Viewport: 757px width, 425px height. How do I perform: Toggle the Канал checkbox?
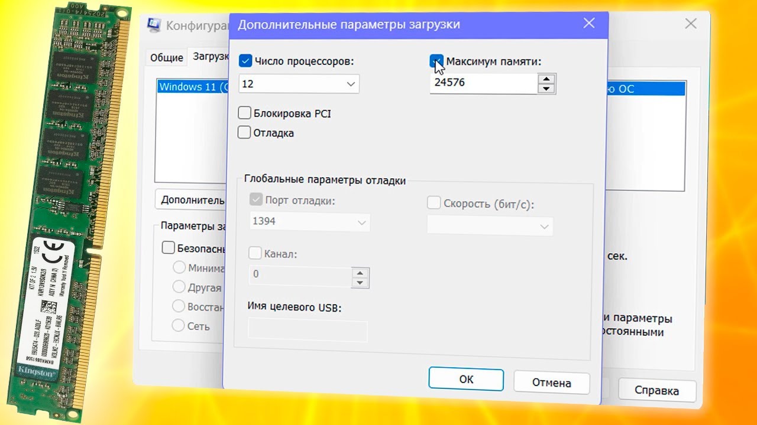pyautogui.click(x=255, y=253)
